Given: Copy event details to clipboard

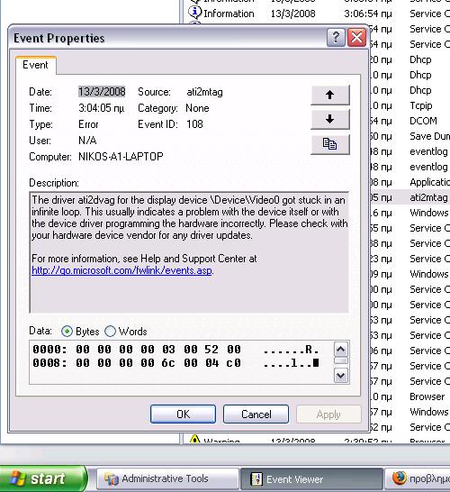Looking at the screenshot, I should pos(330,144).
